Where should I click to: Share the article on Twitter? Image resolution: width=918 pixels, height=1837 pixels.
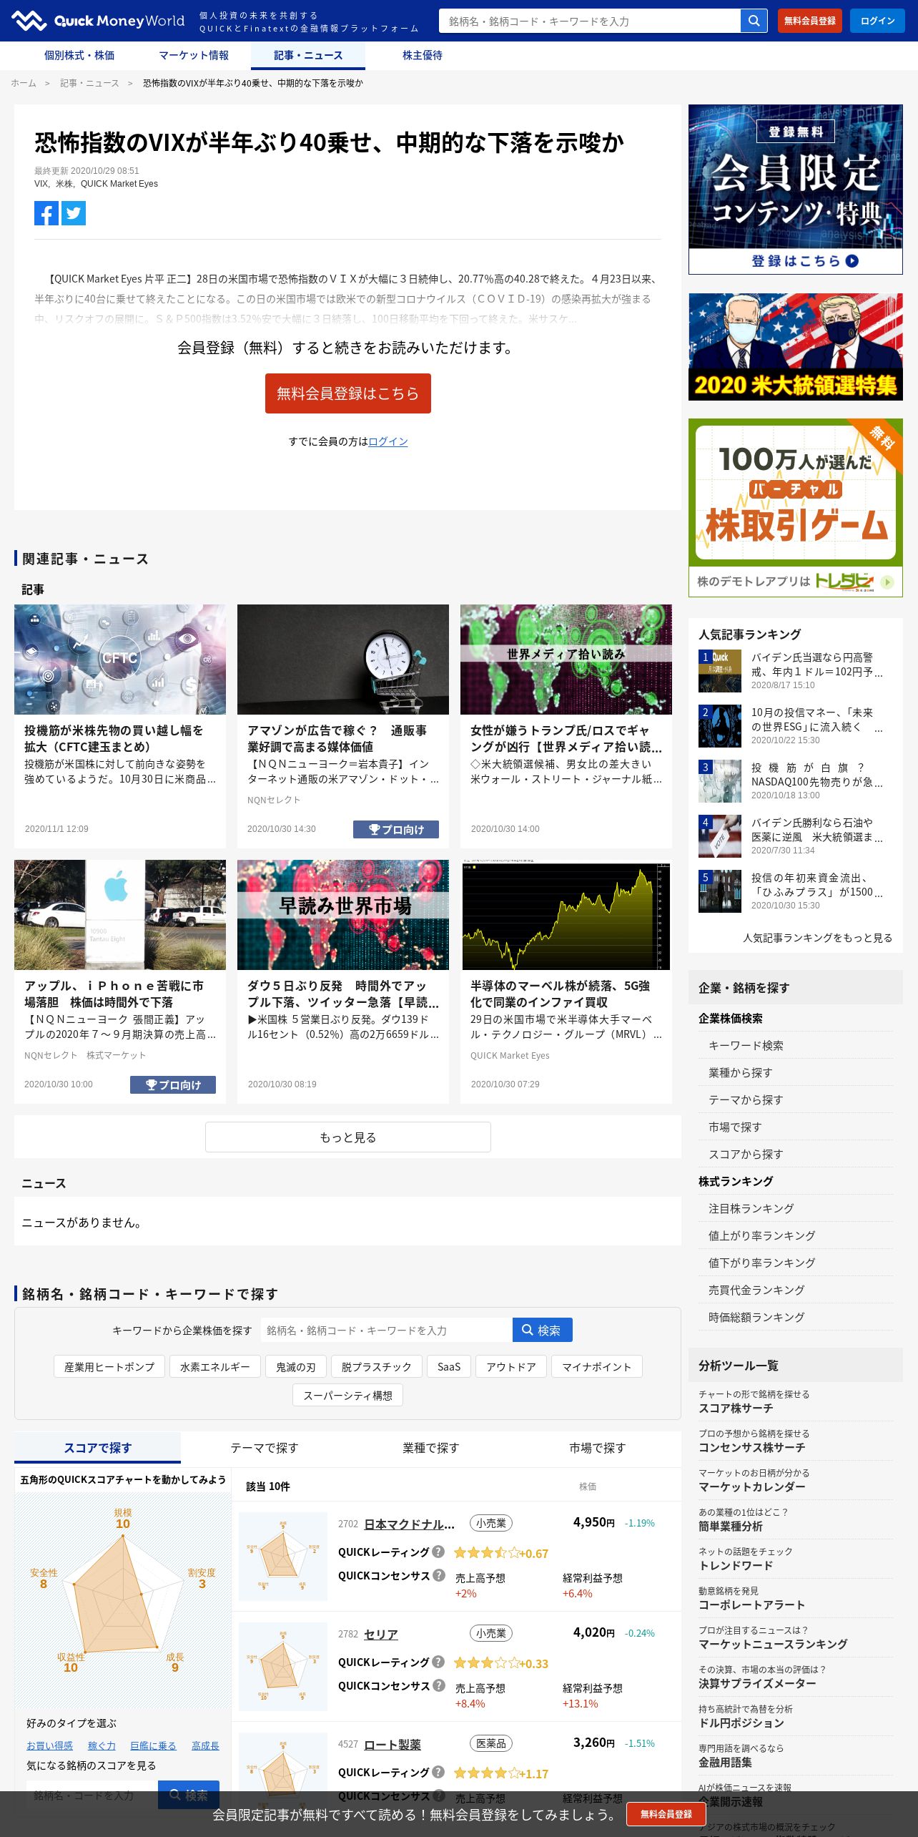coord(74,213)
